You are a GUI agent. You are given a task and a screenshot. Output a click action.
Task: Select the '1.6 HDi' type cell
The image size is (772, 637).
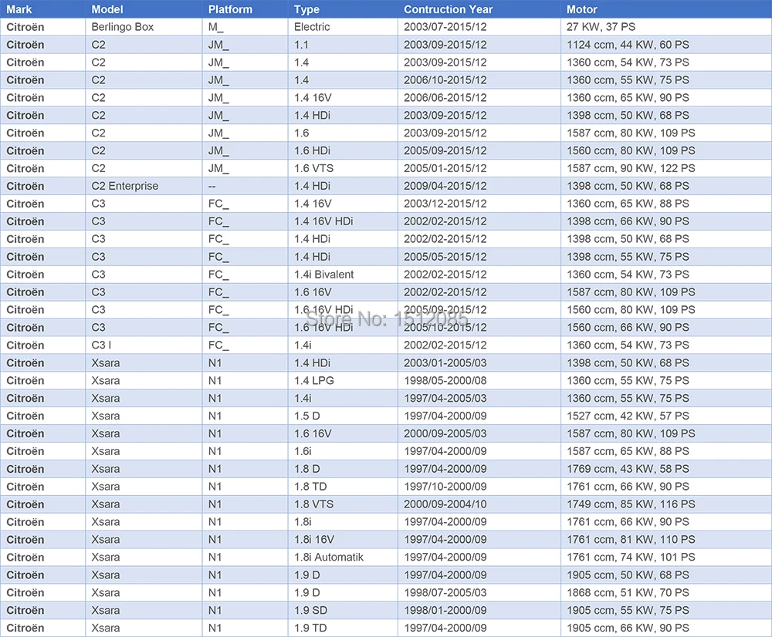click(343, 150)
